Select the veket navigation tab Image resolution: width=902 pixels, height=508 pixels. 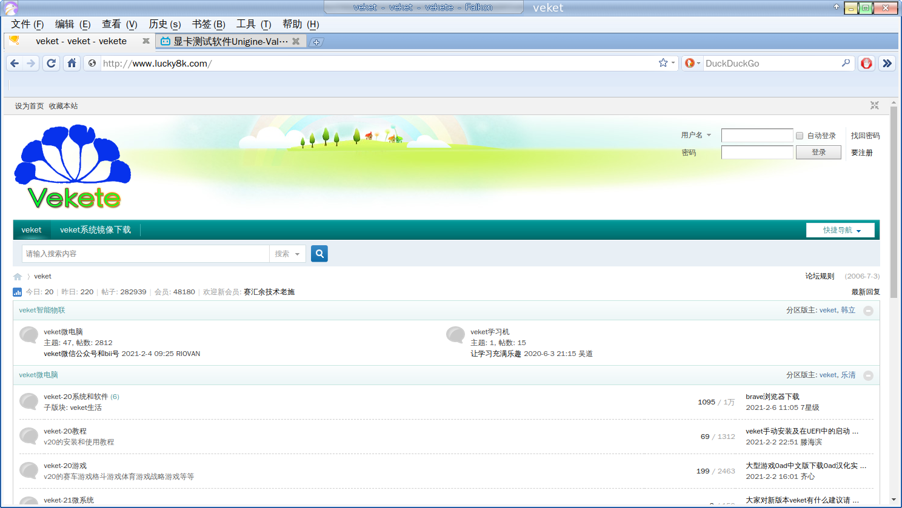32,230
